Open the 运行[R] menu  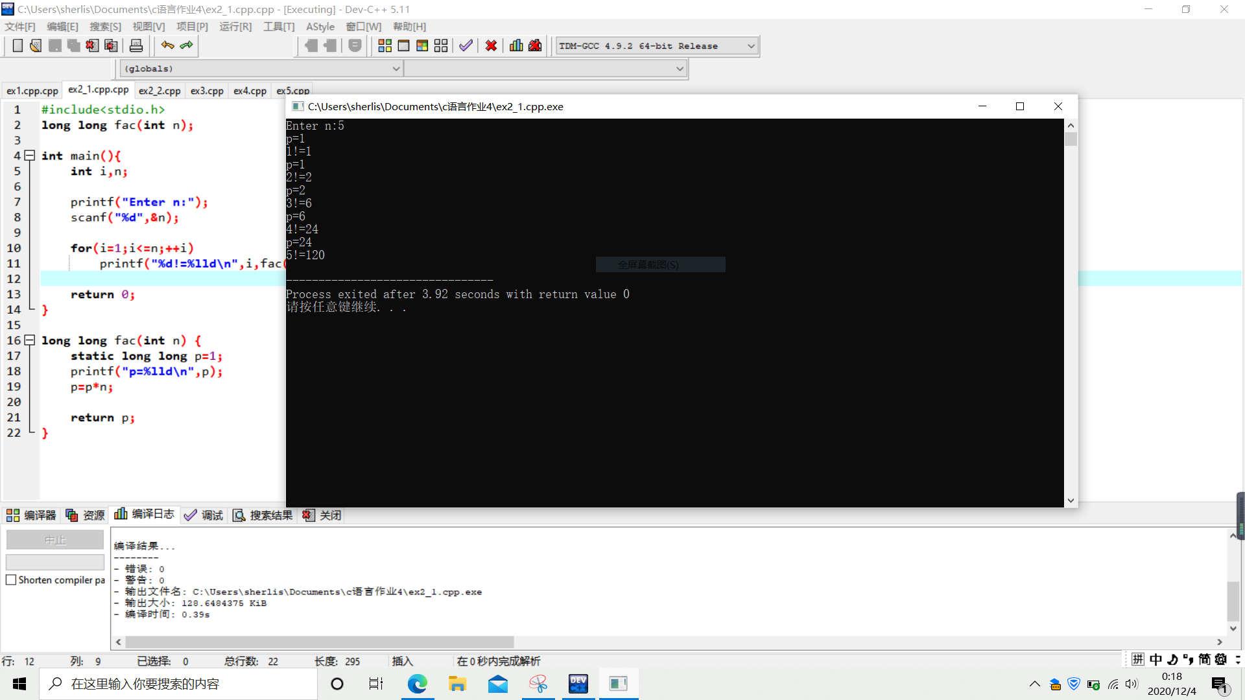coord(235,27)
